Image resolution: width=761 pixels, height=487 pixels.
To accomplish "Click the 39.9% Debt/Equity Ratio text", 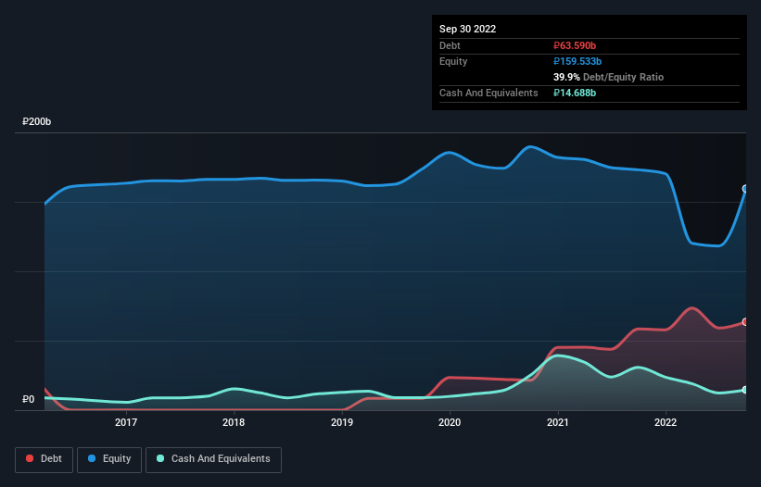I will tap(608, 77).
